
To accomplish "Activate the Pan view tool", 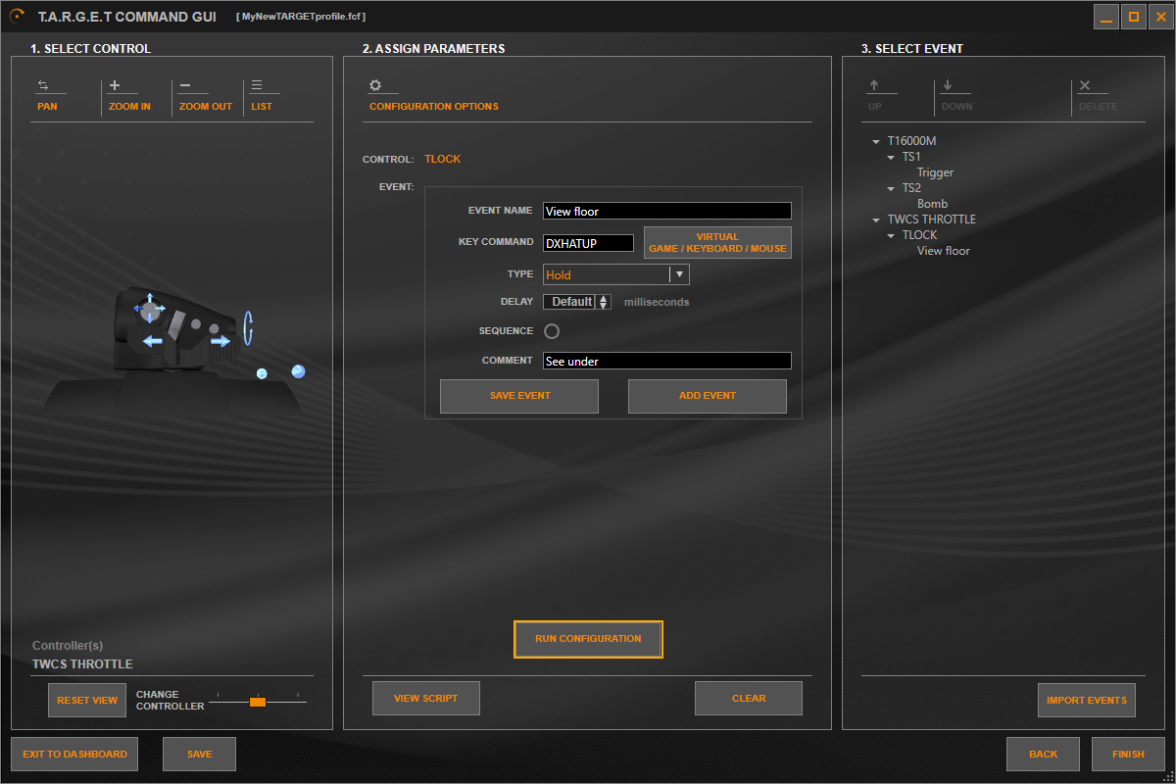I will point(47,95).
